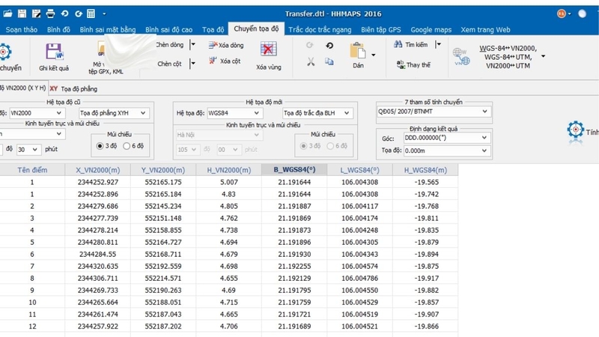Expand the WGS-84 VN2000 UTM dropdown arrow
The height and width of the screenshot is (337, 599).
tap(543, 57)
